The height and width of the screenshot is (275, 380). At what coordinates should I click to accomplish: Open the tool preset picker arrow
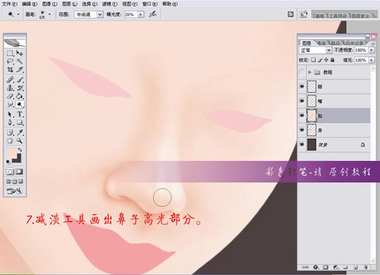pyautogui.click(x=18, y=15)
